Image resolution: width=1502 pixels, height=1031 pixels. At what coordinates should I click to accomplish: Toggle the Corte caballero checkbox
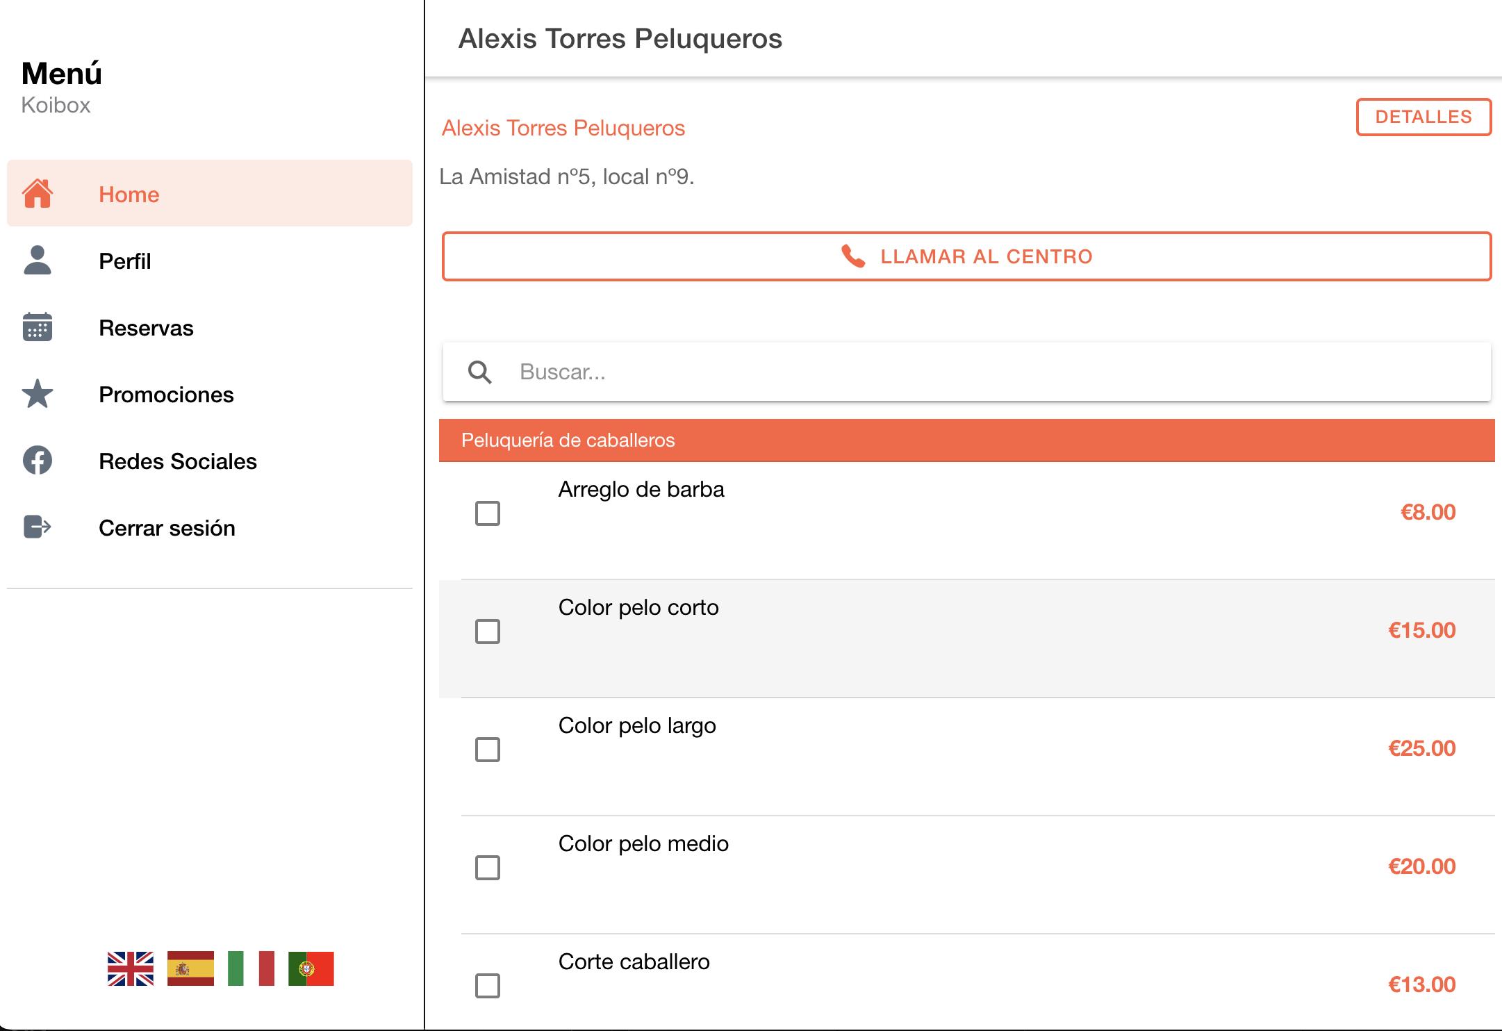coord(488,986)
